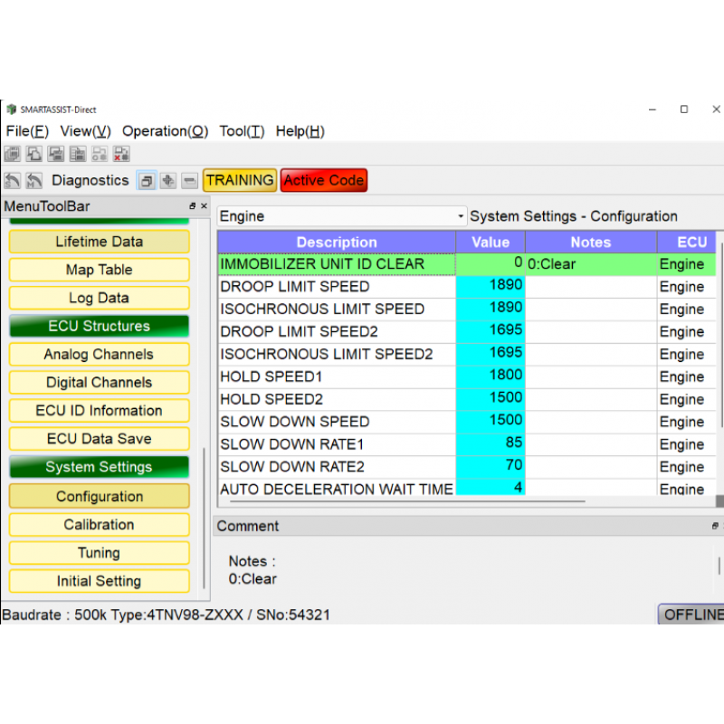
Task: Collapse the System Settings section
Action: point(99,467)
